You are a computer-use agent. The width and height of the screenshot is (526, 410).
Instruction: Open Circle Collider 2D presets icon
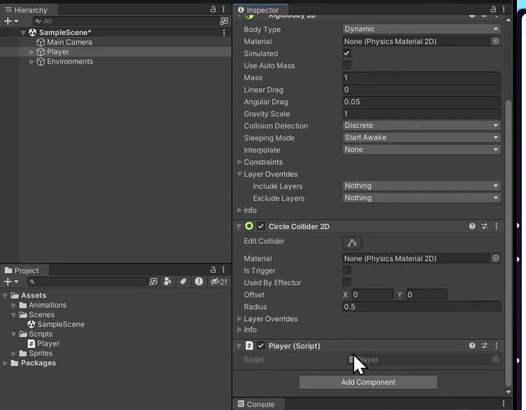point(484,227)
